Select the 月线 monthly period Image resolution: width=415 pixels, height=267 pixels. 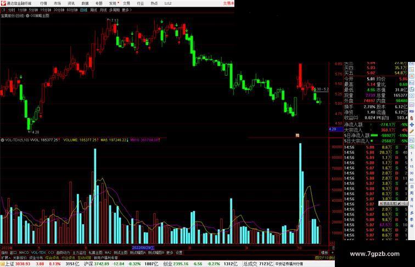(103, 10)
